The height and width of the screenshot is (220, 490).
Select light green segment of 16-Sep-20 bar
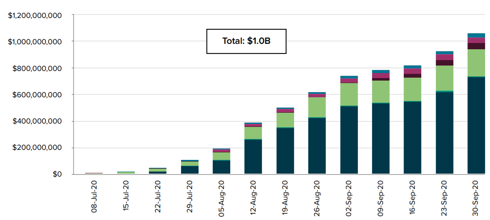412,89
